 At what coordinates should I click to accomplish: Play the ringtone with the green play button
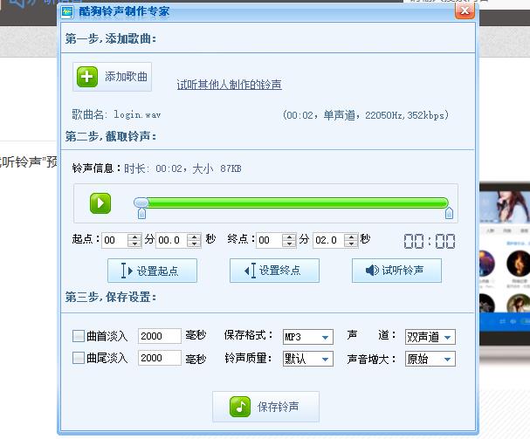[100, 203]
